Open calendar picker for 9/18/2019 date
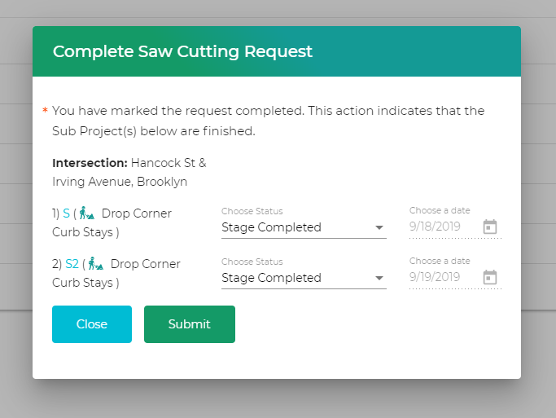556x418 pixels. tap(489, 227)
